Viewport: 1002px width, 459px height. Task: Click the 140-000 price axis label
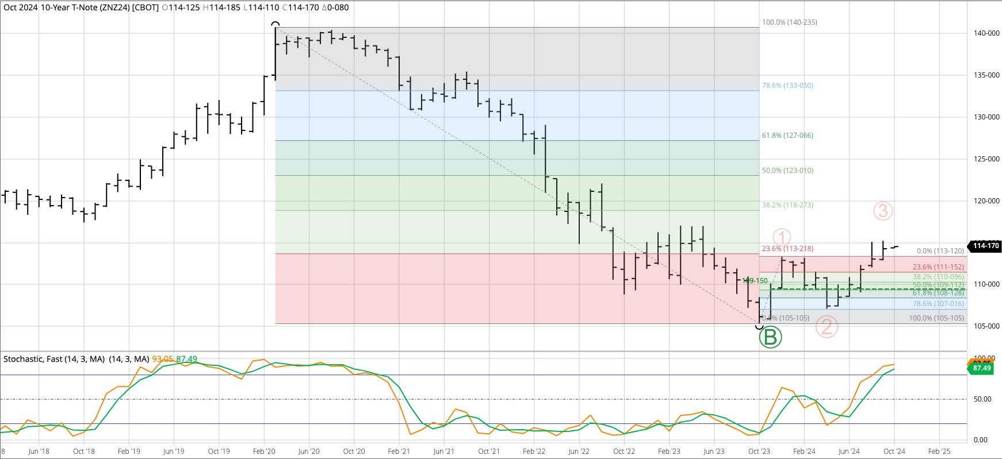(986, 33)
